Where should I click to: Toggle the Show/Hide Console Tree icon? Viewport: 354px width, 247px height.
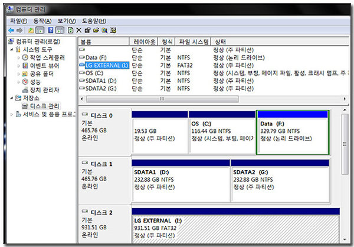point(40,30)
